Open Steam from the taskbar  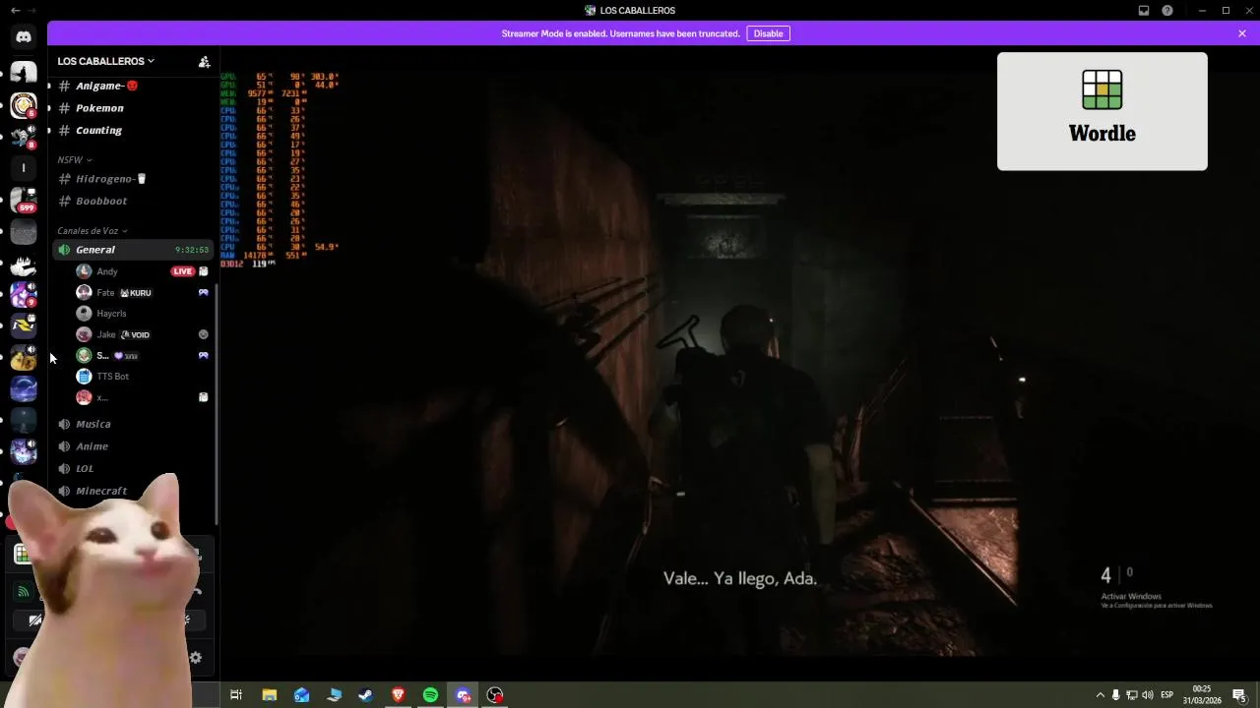(365, 695)
